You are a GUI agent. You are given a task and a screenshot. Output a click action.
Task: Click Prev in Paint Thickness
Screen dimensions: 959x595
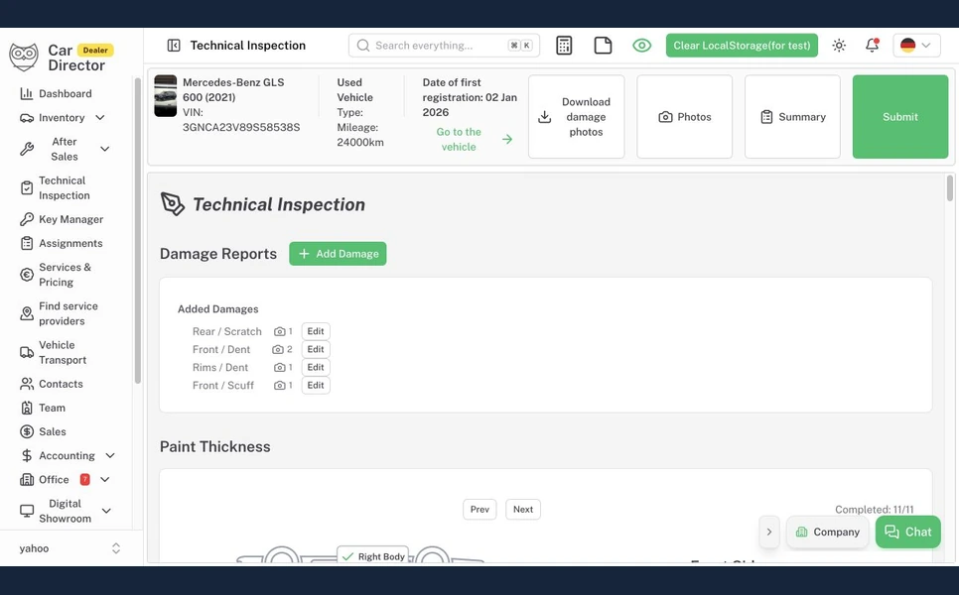point(479,510)
